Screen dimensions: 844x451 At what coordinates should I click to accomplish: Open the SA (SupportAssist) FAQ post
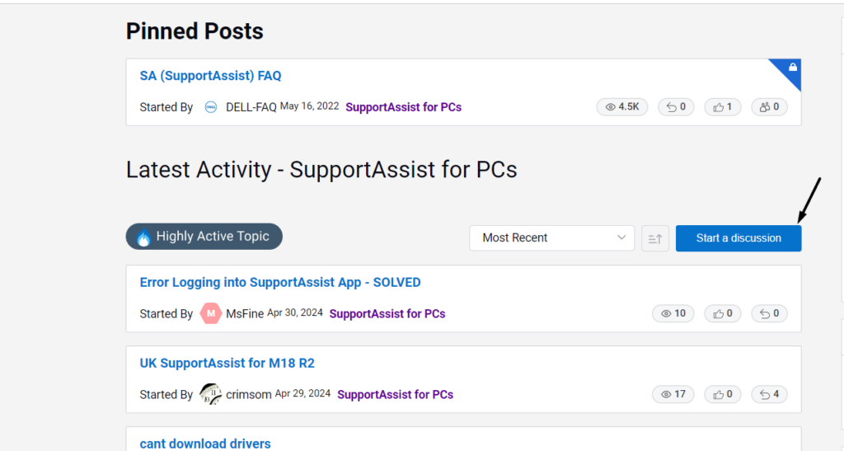(210, 76)
